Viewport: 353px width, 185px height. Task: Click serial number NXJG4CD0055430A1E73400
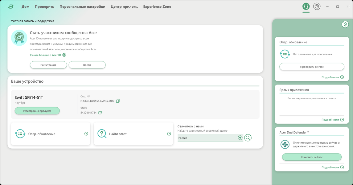point(97,101)
